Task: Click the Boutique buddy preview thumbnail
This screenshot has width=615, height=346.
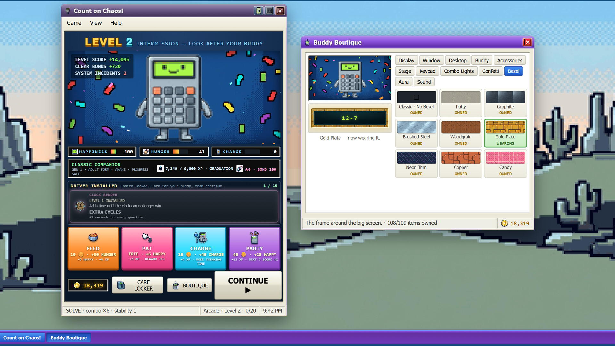Action: click(x=350, y=78)
